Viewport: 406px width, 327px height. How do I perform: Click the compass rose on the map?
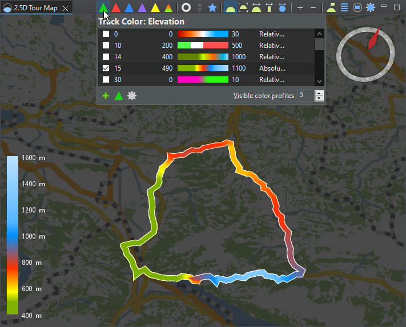coord(365,54)
